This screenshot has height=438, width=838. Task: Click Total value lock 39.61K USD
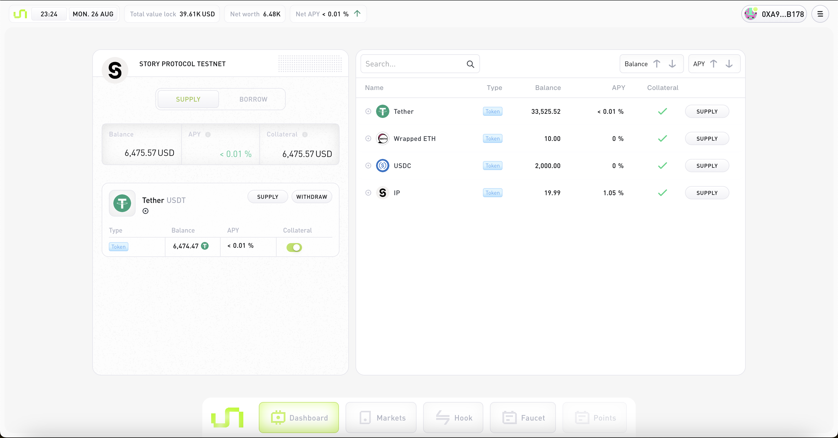point(172,14)
